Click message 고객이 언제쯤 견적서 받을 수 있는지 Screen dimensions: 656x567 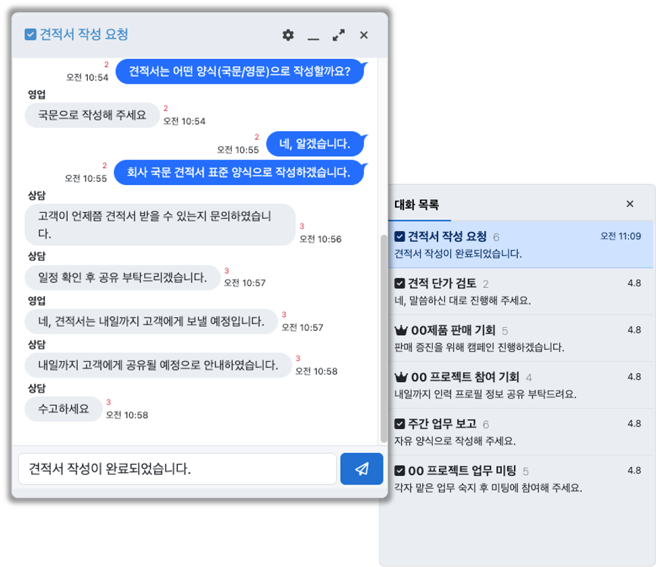coord(160,224)
